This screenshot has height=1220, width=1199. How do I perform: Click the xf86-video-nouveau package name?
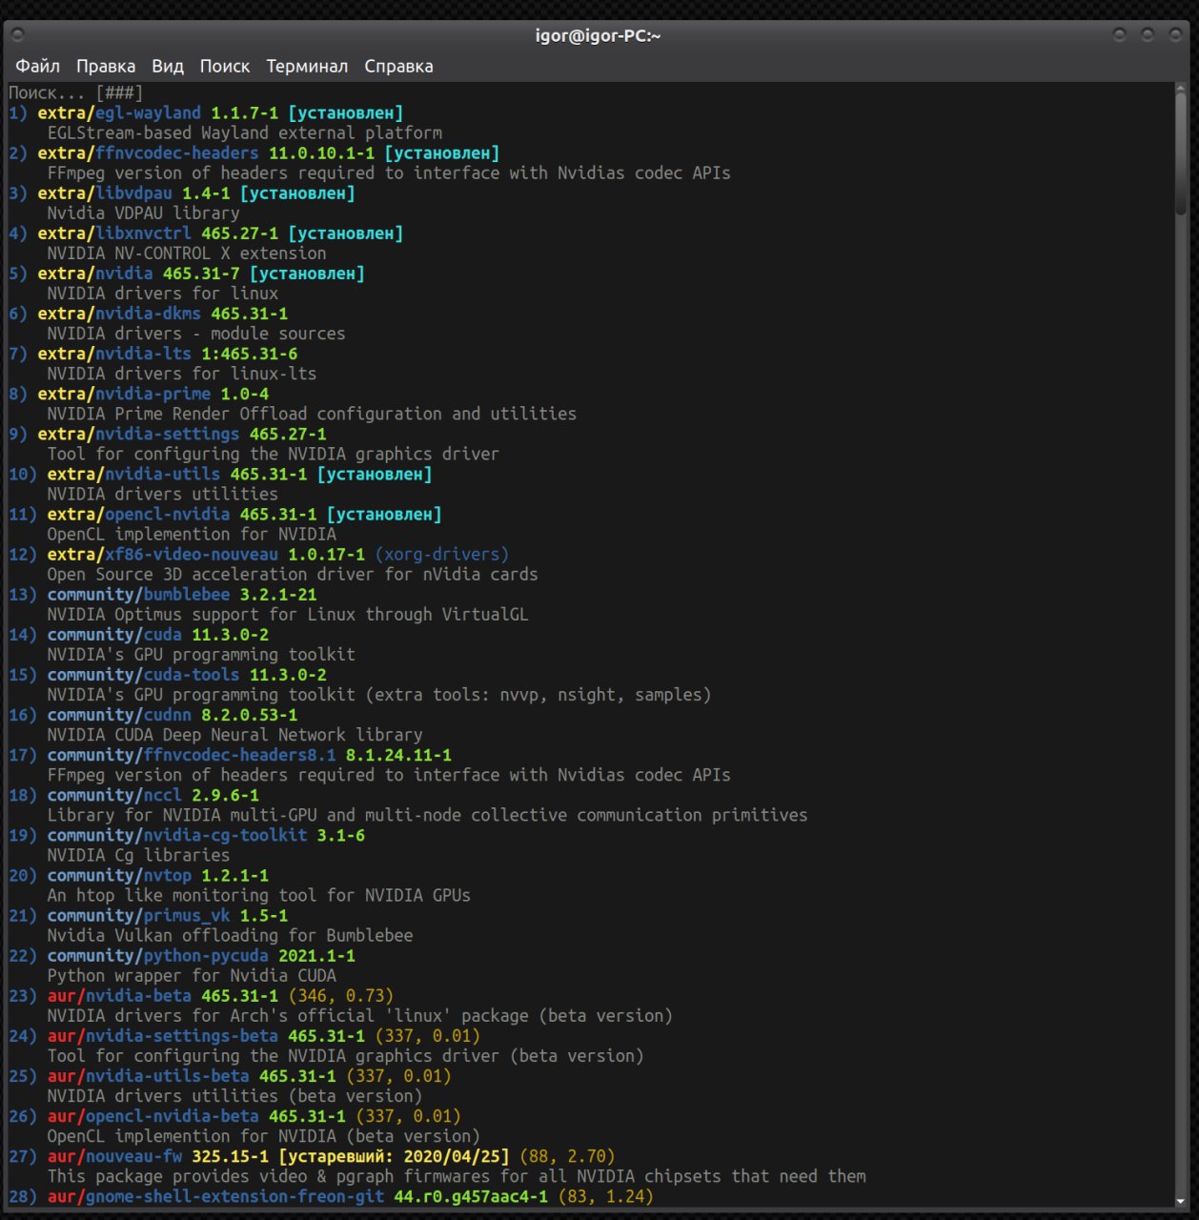coord(192,554)
